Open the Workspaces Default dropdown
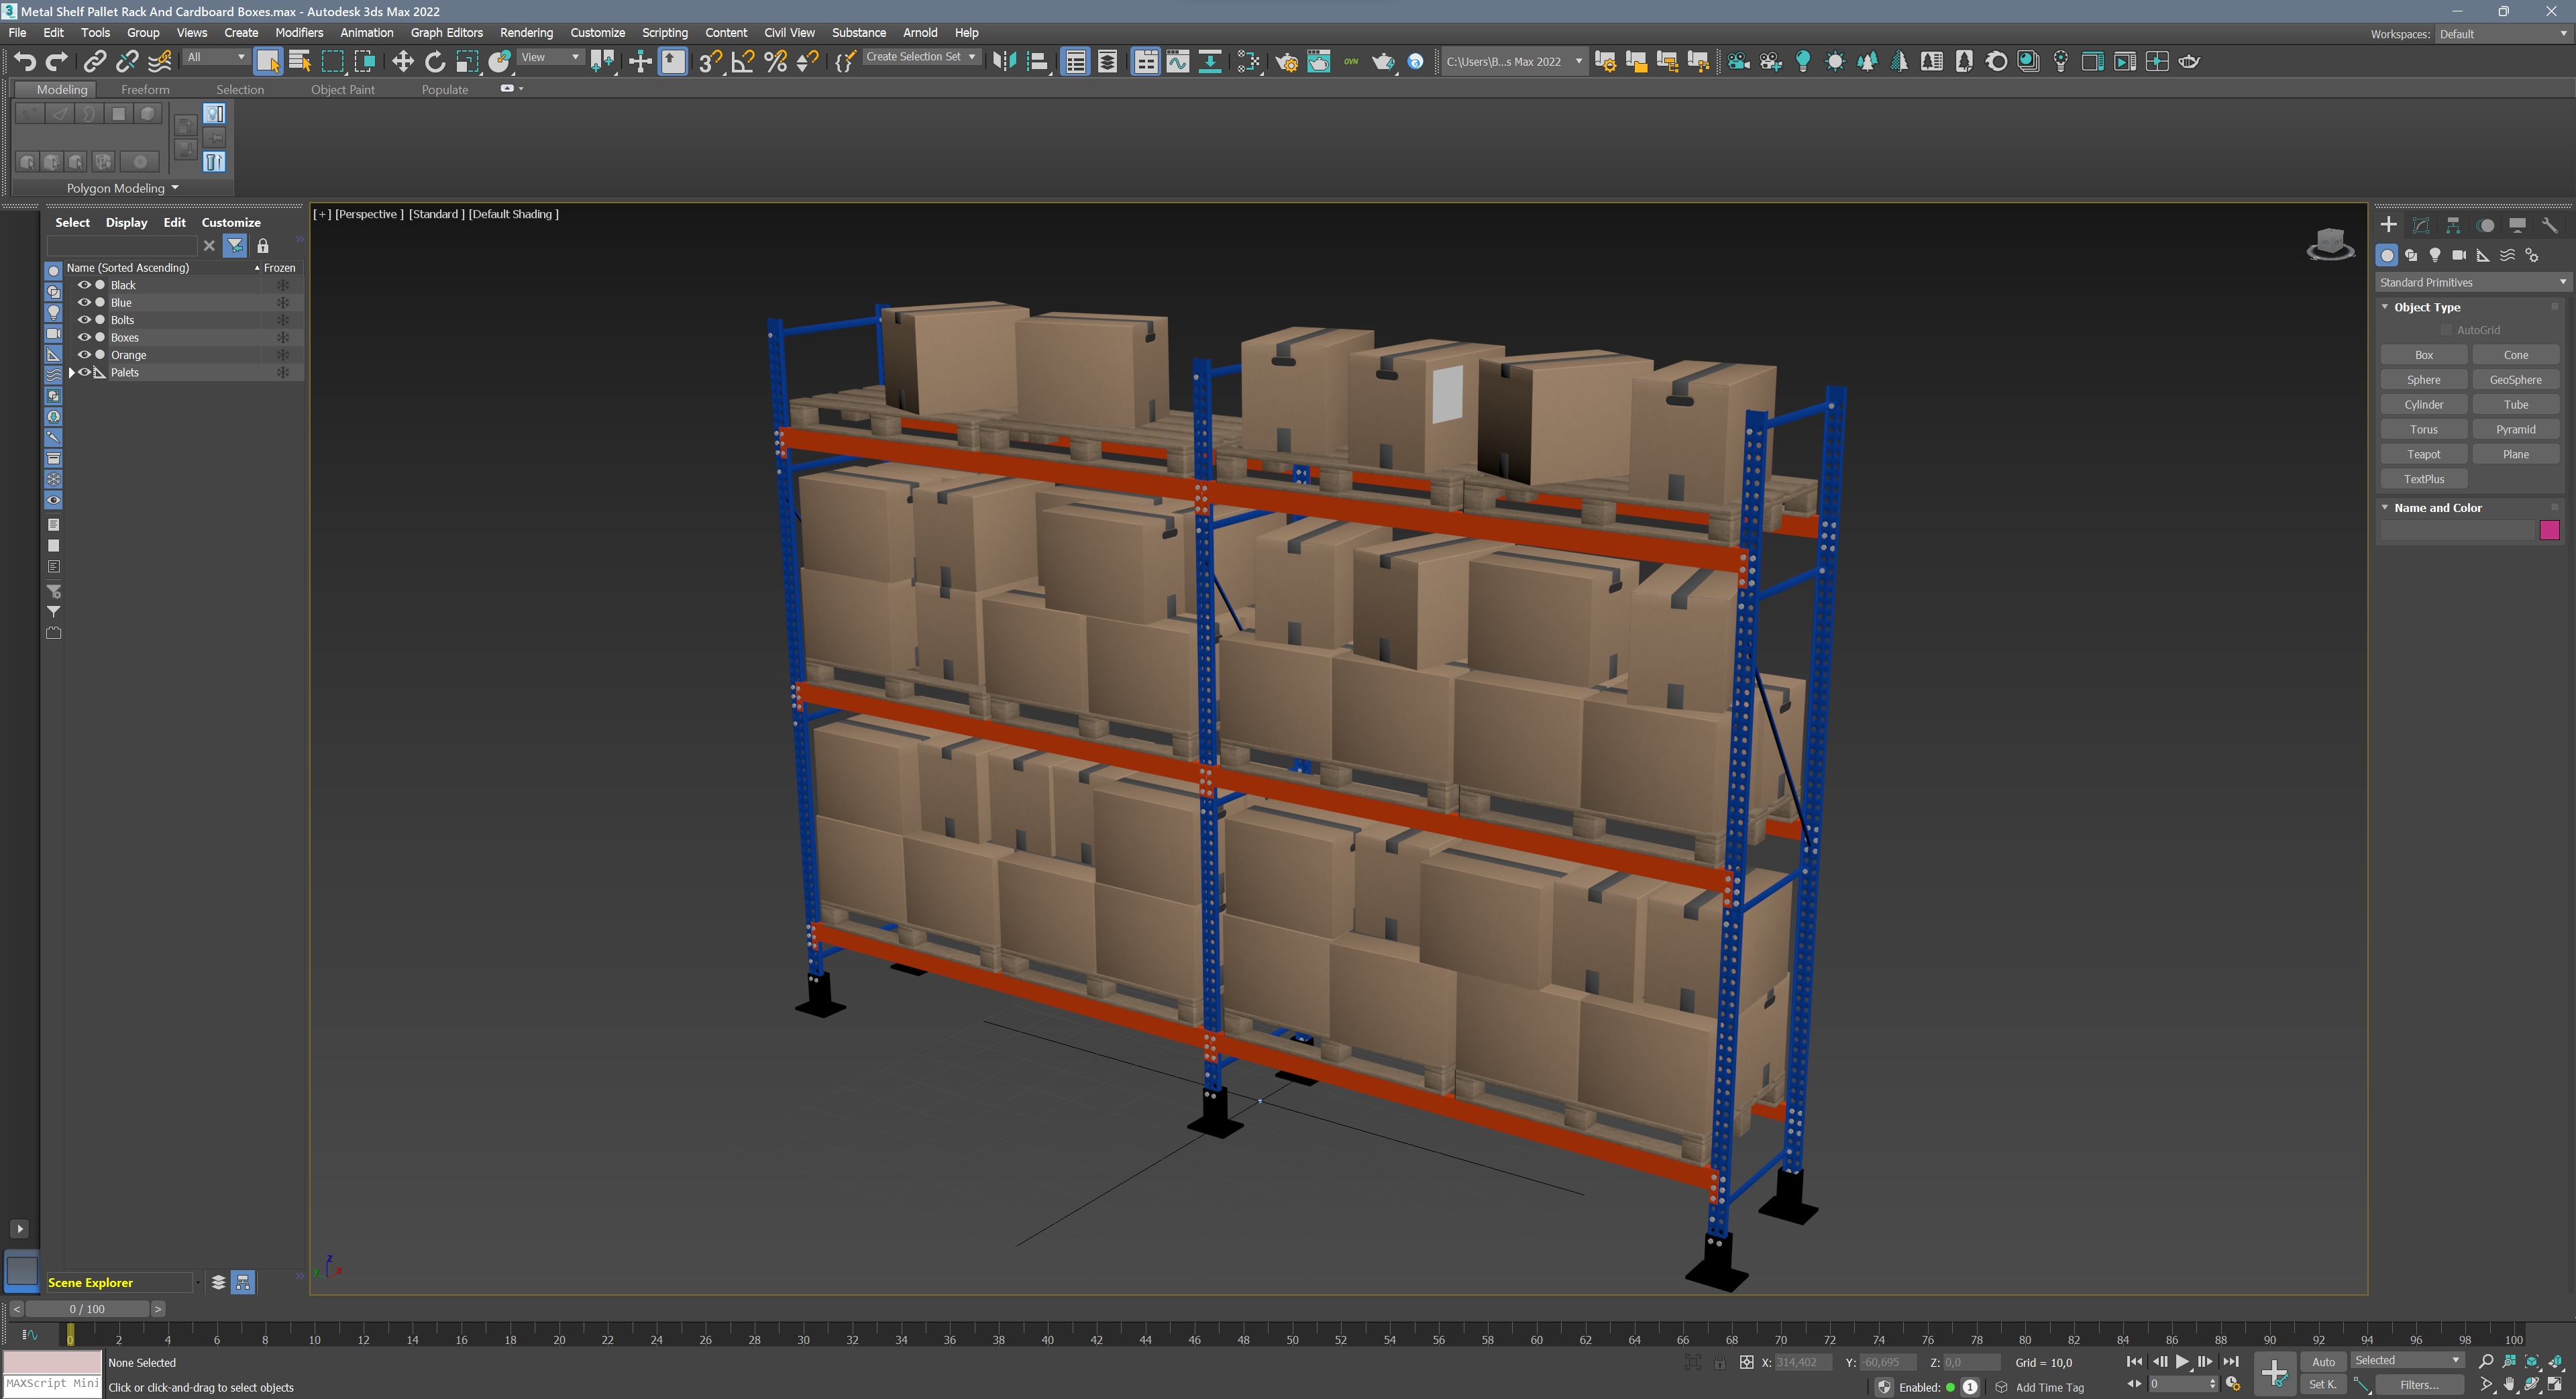The height and width of the screenshot is (1399, 2576). coord(2502,34)
